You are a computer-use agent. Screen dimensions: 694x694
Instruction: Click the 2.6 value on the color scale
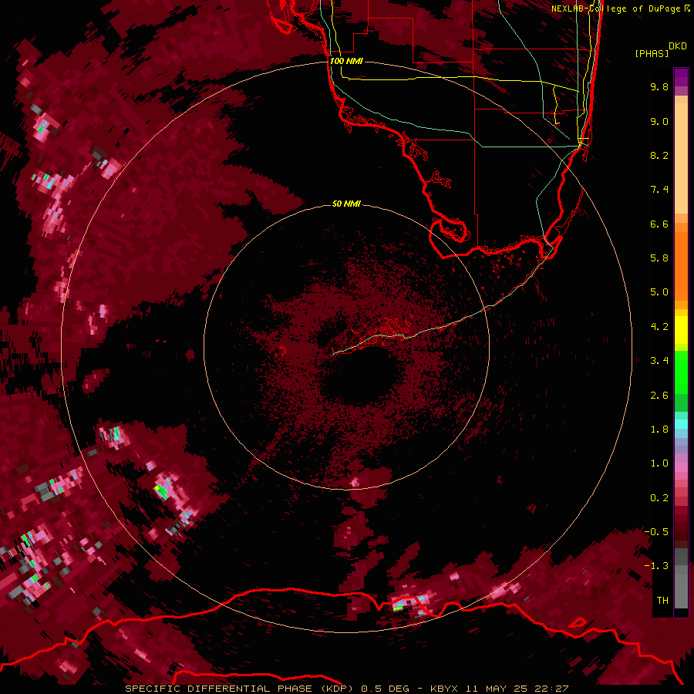(x=659, y=396)
